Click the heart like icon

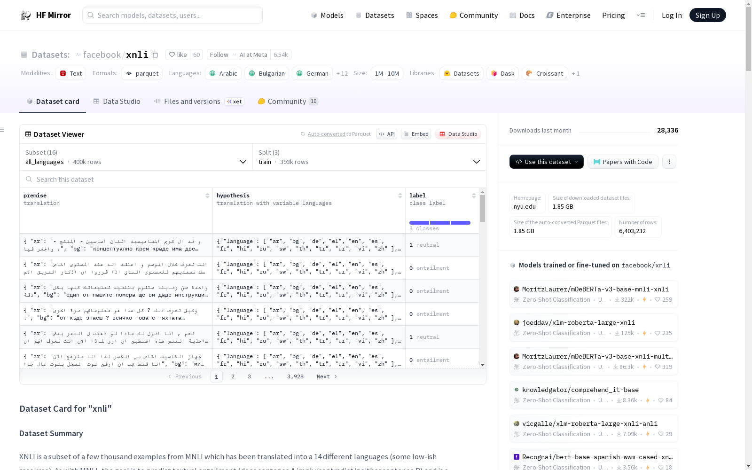point(172,55)
